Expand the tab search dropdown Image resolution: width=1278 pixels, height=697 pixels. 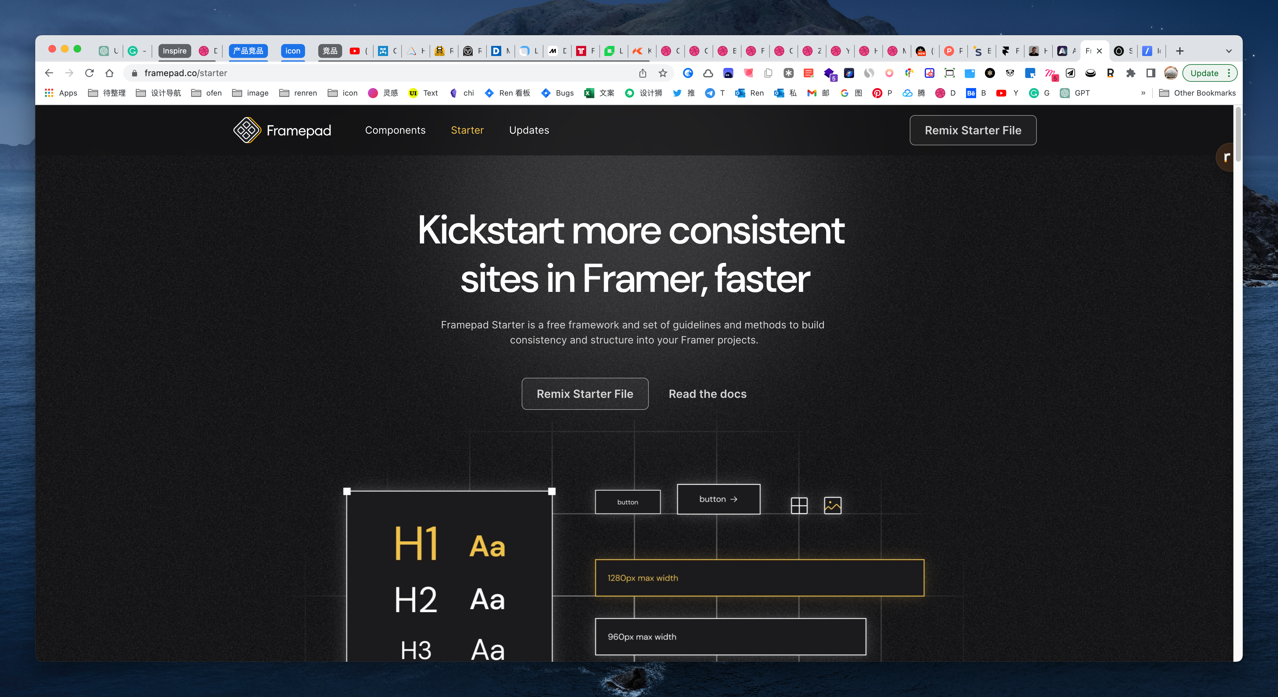1228,51
